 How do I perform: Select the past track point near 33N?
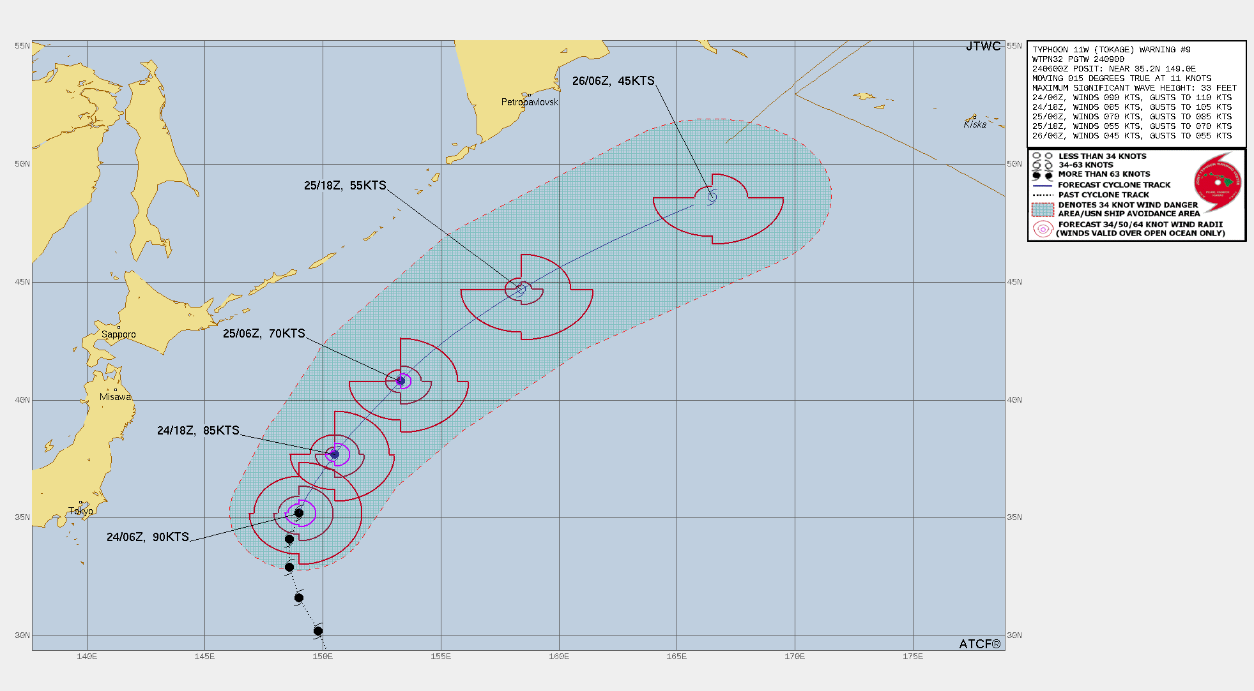point(289,567)
